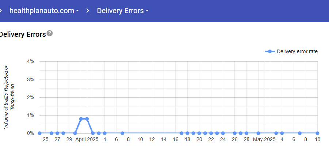This screenshot has height=156, width=329.
Task: Click the help question mark icon
Action: click(x=50, y=34)
